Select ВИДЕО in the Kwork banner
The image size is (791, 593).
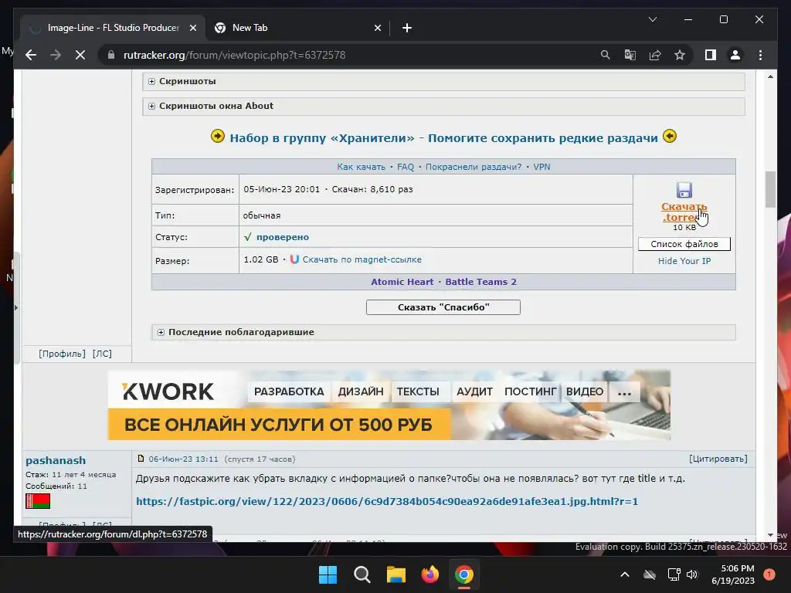[585, 391]
